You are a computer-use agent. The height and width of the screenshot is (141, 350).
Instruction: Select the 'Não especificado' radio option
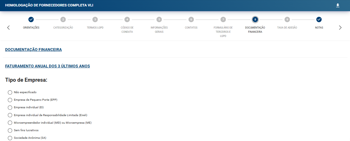[x=10, y=92]
